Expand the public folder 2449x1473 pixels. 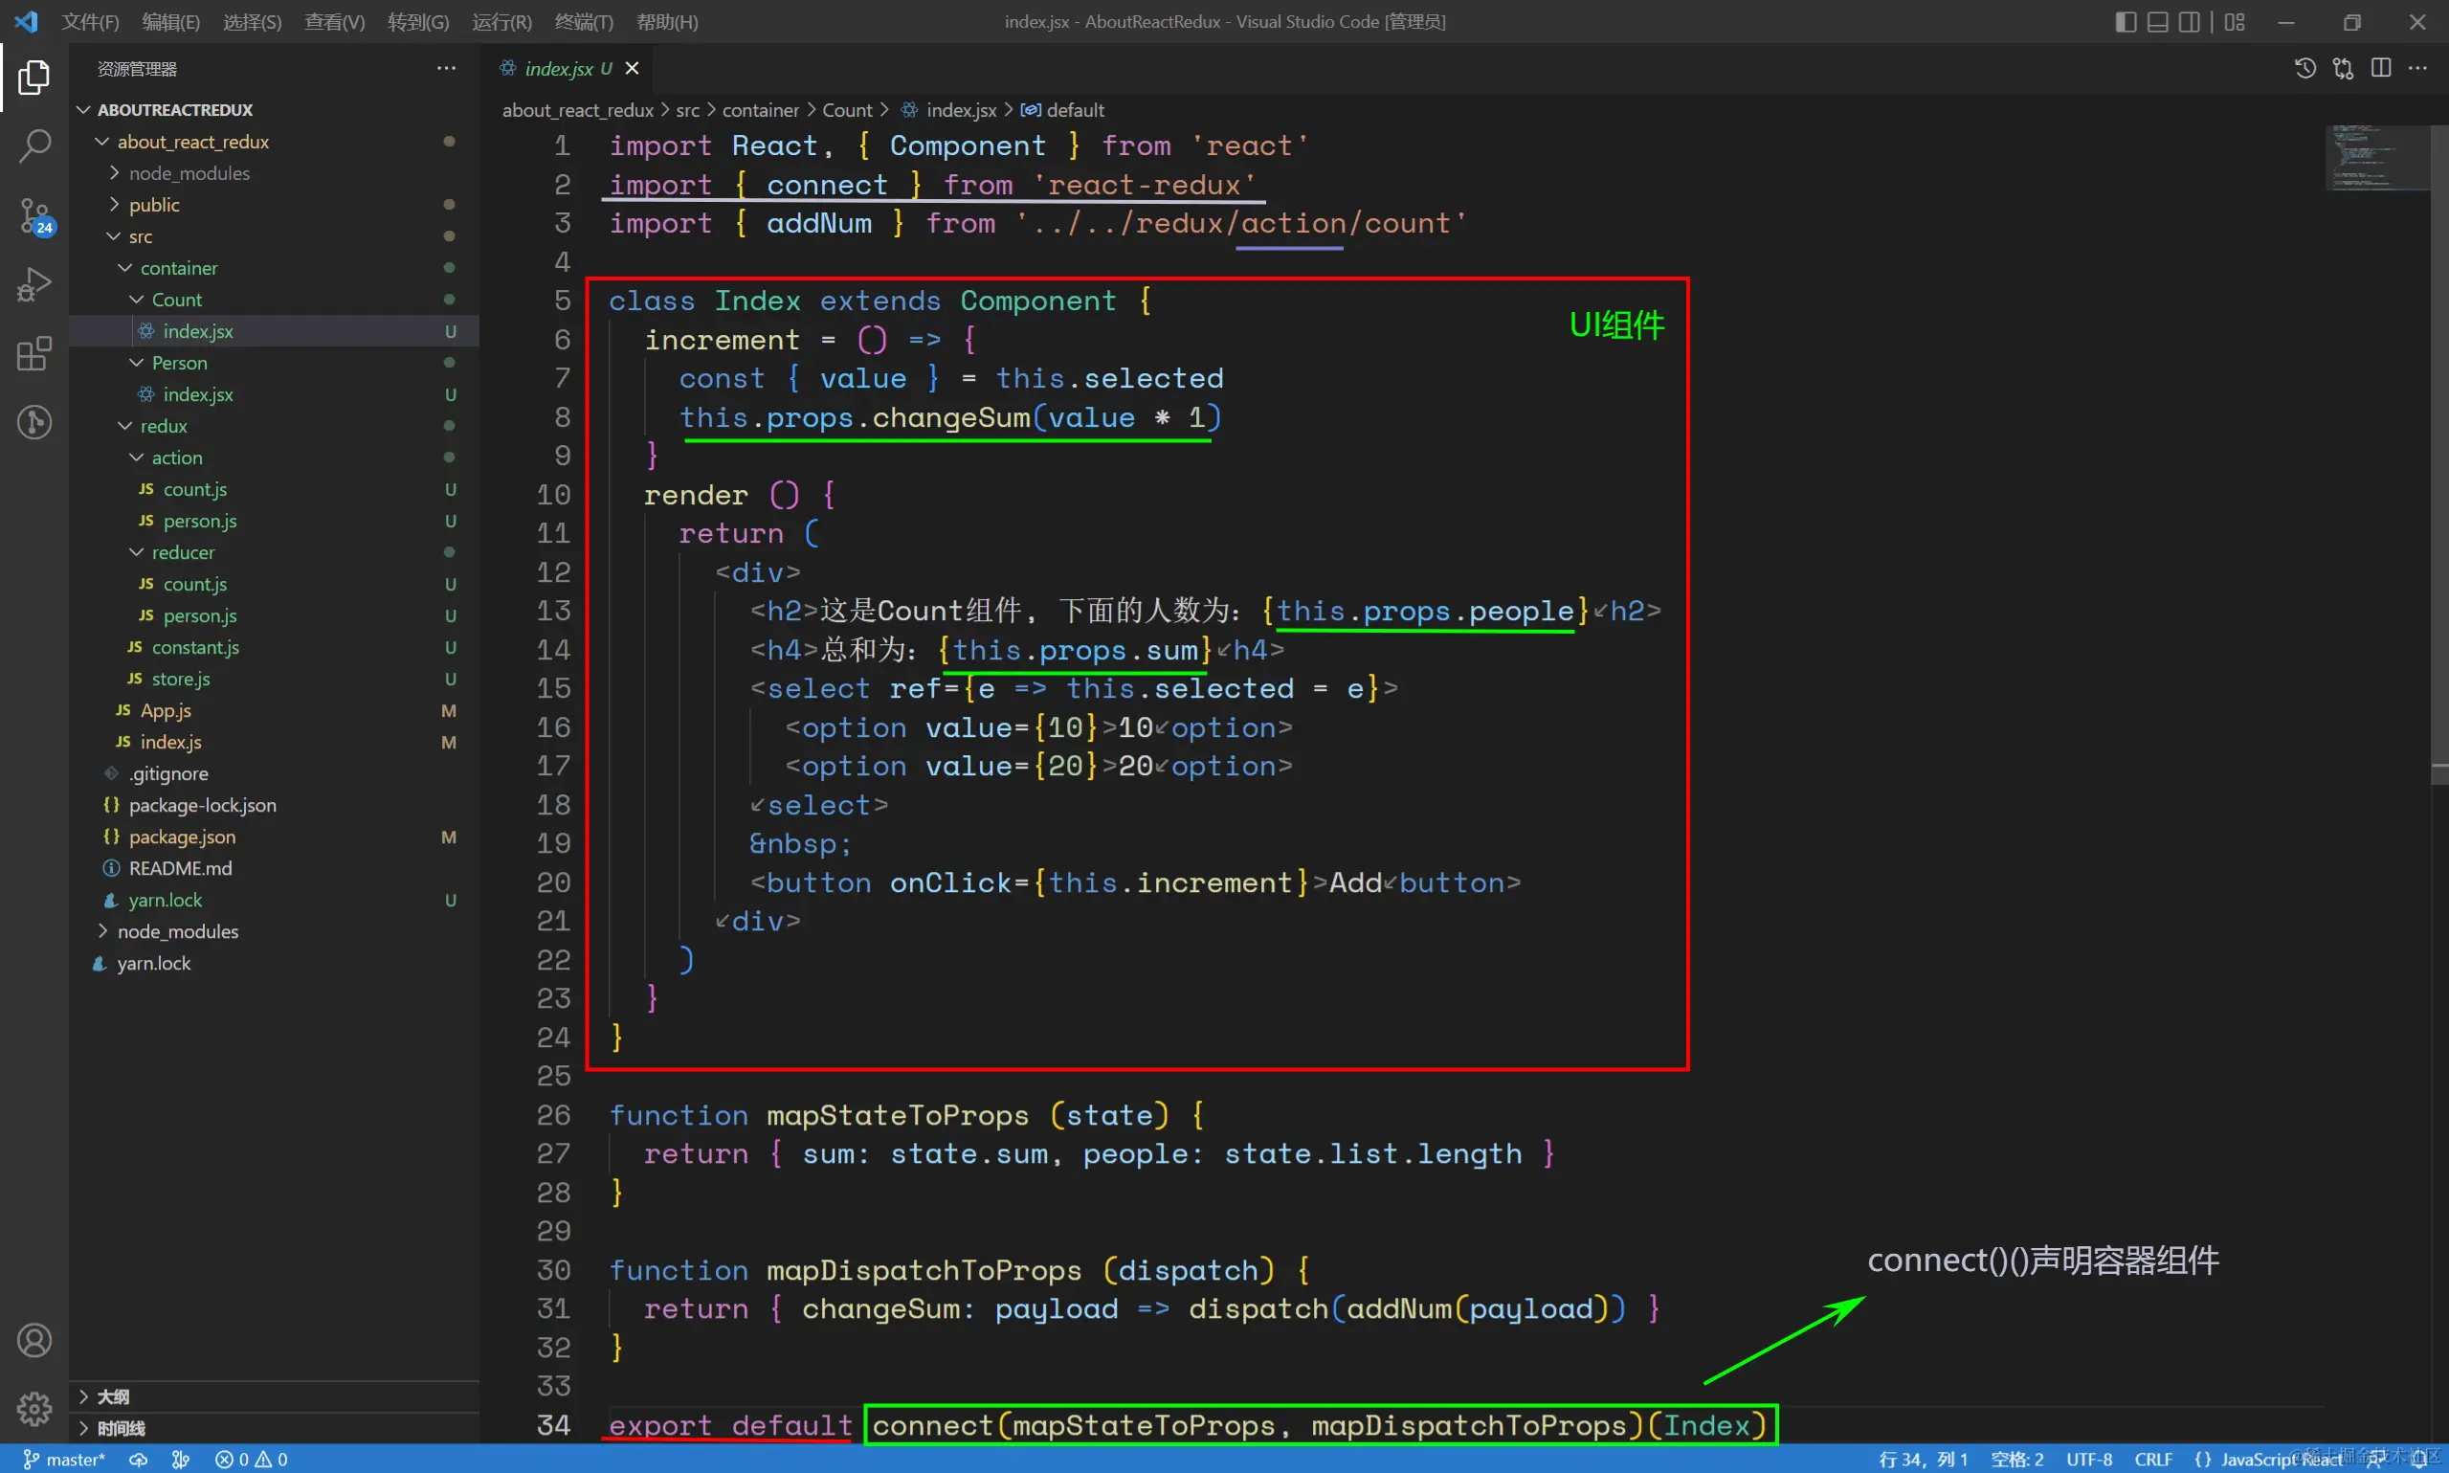154,205
